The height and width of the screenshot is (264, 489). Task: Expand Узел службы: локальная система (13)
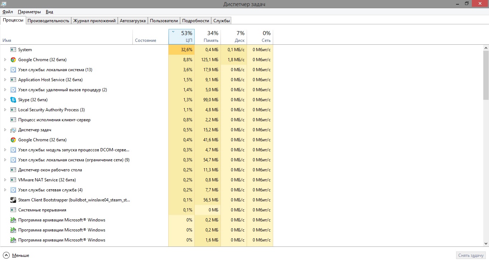click(x=5, y=70)
